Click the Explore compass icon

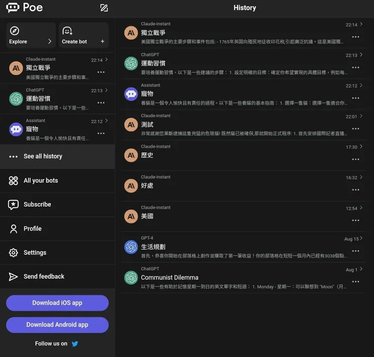[15, 31]
